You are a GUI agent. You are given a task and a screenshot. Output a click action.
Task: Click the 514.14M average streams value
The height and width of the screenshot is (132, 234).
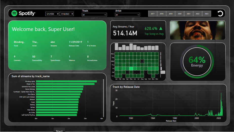pos(125,33)
